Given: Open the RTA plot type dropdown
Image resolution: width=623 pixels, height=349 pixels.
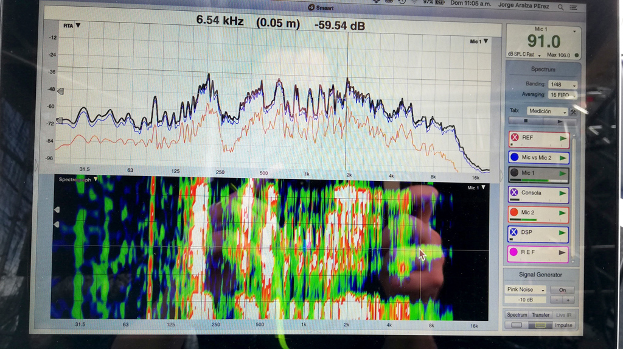Looking at the screenshot, I should pyautogui.click(x=72, y=26).
